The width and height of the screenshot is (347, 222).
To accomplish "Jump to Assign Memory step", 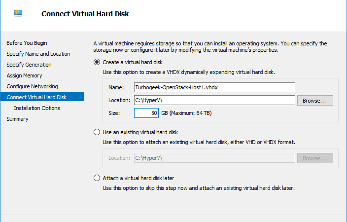I will pyautogui.click(x=24, y=75).
